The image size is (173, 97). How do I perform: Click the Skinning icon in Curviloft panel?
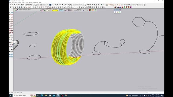(x=119, y=12)
